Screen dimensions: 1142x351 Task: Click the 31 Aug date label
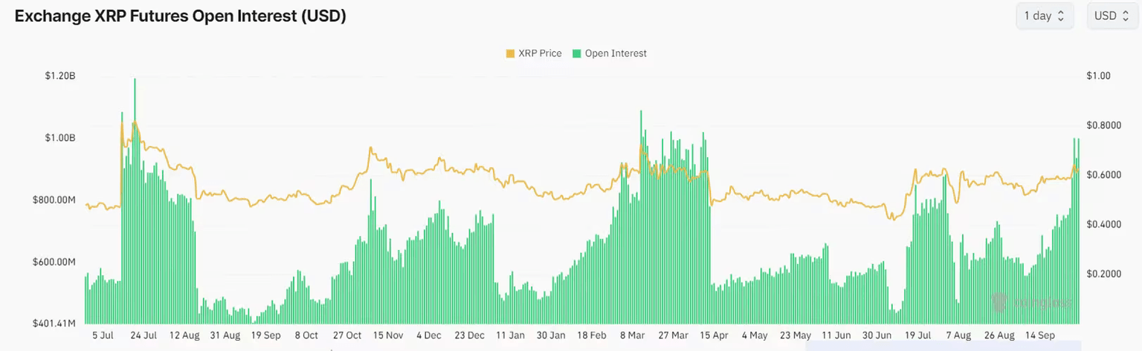(x=225, y=335)
